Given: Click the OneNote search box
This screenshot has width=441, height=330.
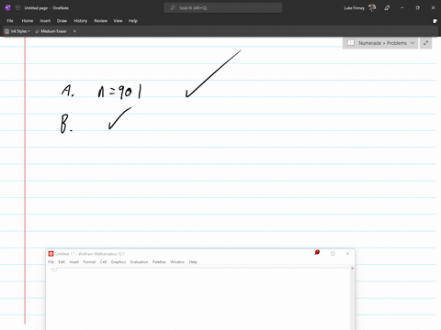Looking at the screenshot, I should pos(223,7).
